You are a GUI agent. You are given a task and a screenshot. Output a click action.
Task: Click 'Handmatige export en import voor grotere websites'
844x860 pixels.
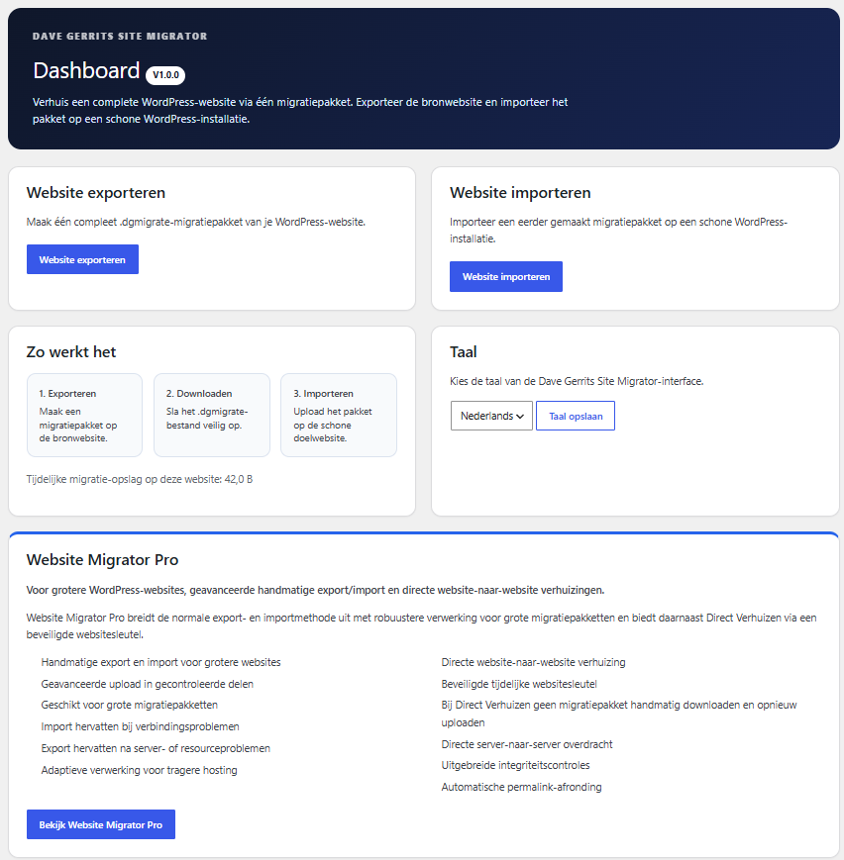pyautogui.click(x=160, y=662)
